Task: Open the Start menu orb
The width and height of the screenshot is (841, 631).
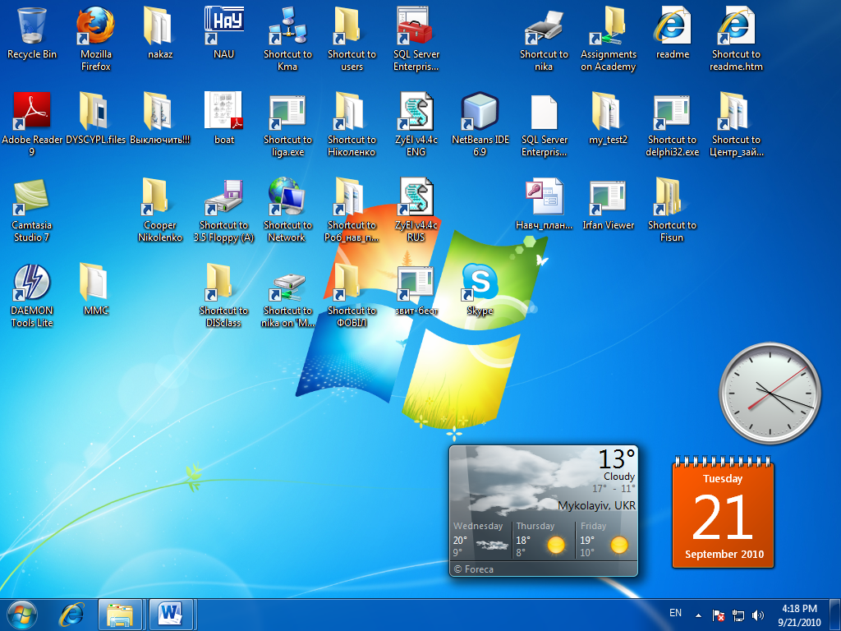Action: click(x=22, y=615)
